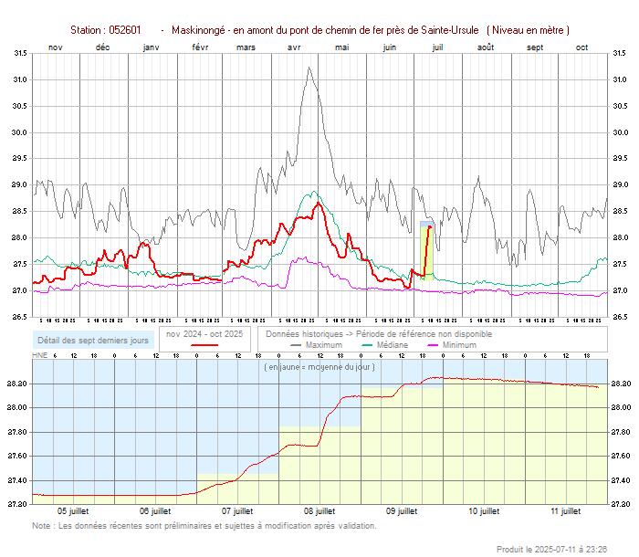
Task: Click the '26.5' value on the right axis
Action: [620, 317]
